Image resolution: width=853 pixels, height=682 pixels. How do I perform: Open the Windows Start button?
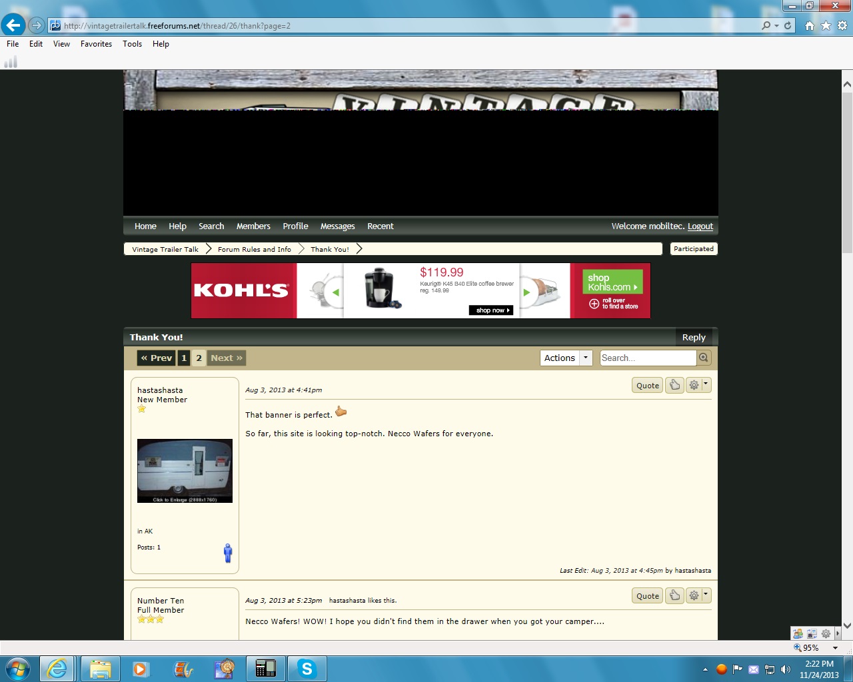17,668
